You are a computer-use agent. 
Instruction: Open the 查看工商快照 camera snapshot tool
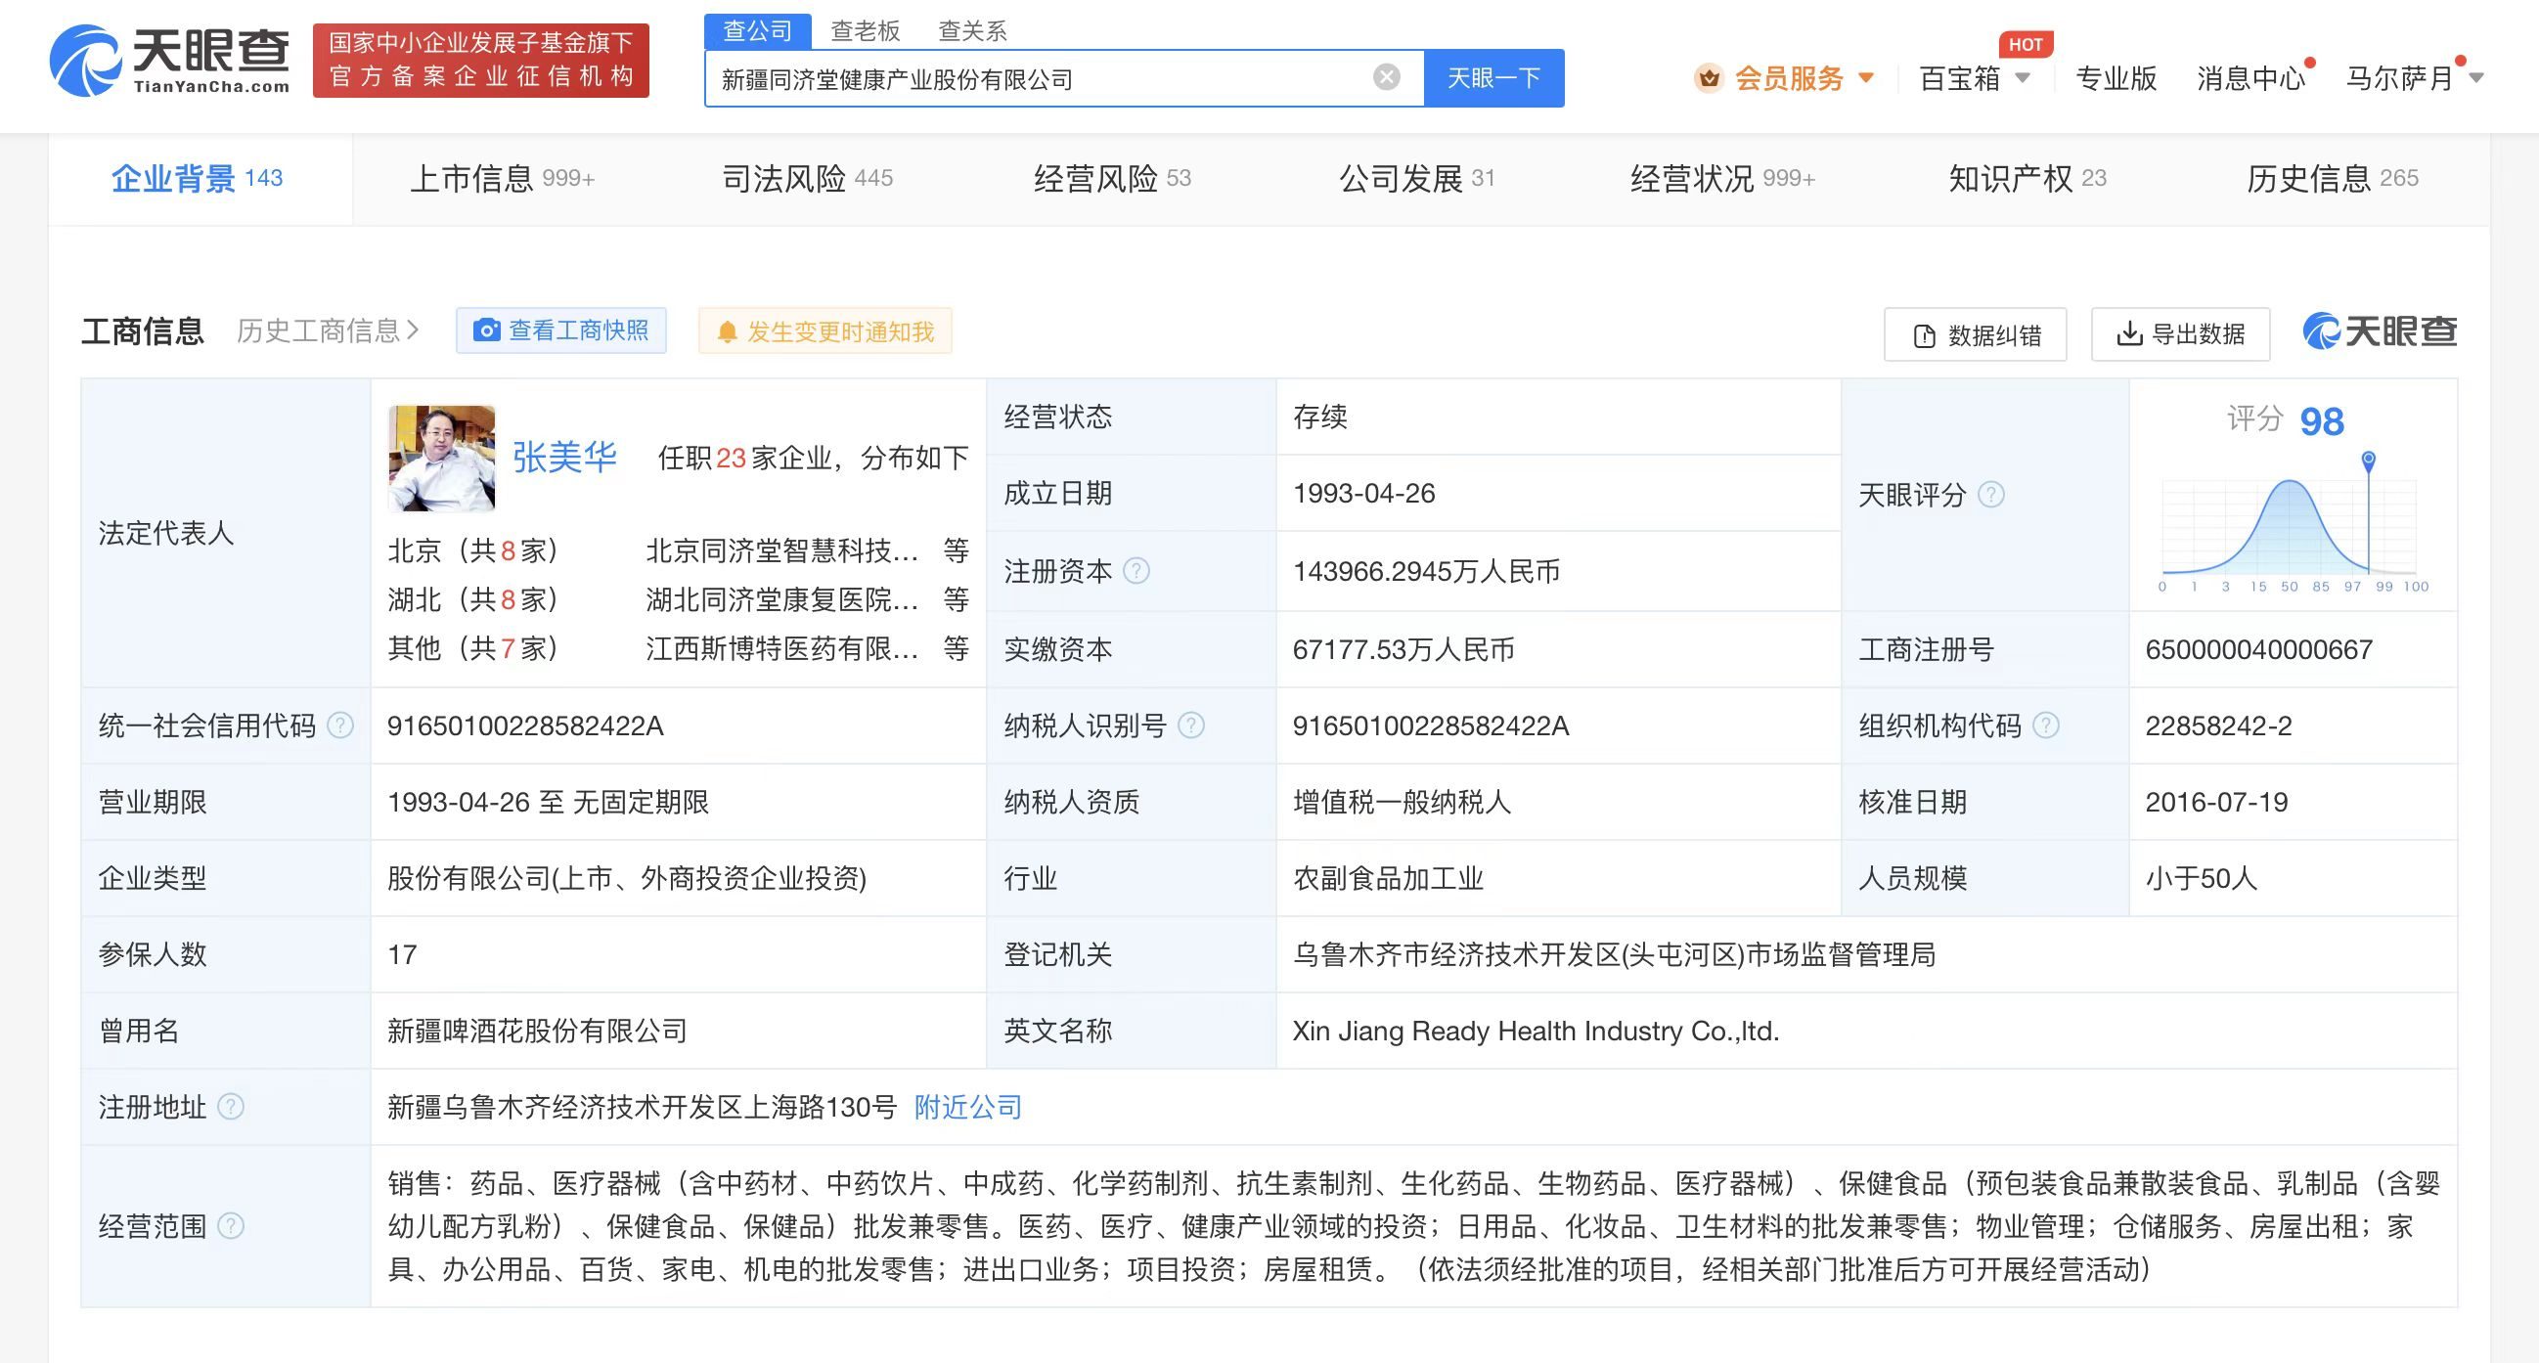point(486,330)
